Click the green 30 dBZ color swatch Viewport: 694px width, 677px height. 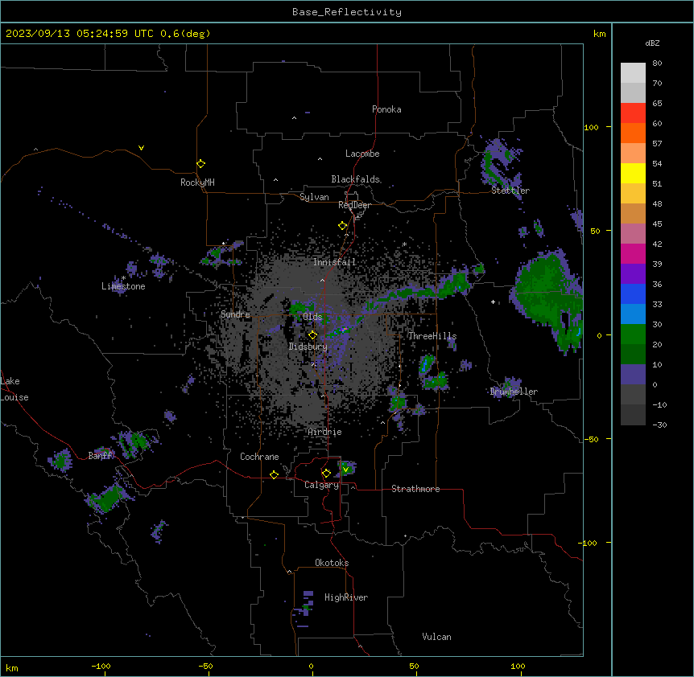tap(633, 334)
